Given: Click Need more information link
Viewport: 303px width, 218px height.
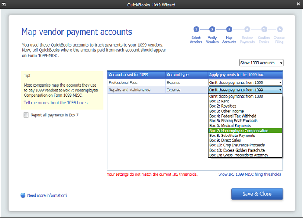Looking at the screenshot, I should click(x=47, y=195).
